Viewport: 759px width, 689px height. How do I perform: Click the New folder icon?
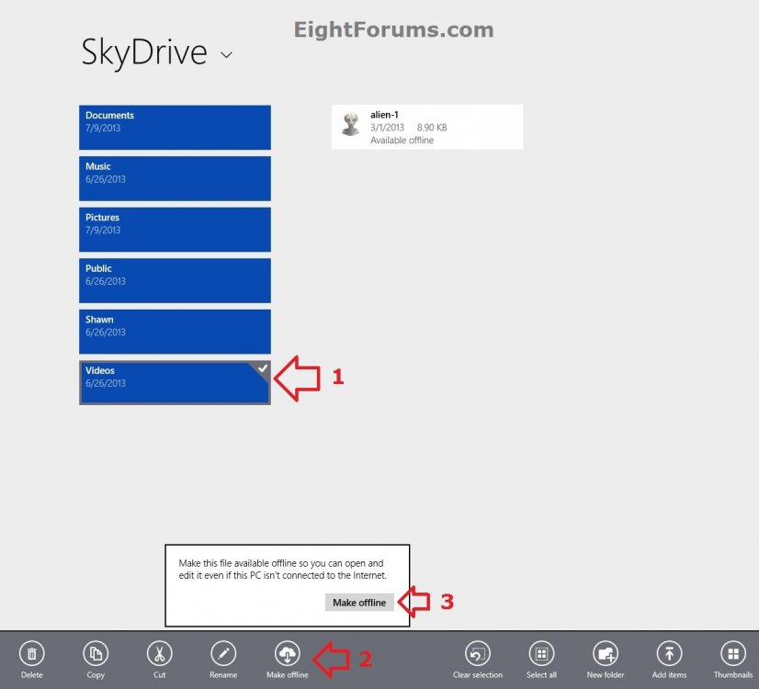click(606, 654)
